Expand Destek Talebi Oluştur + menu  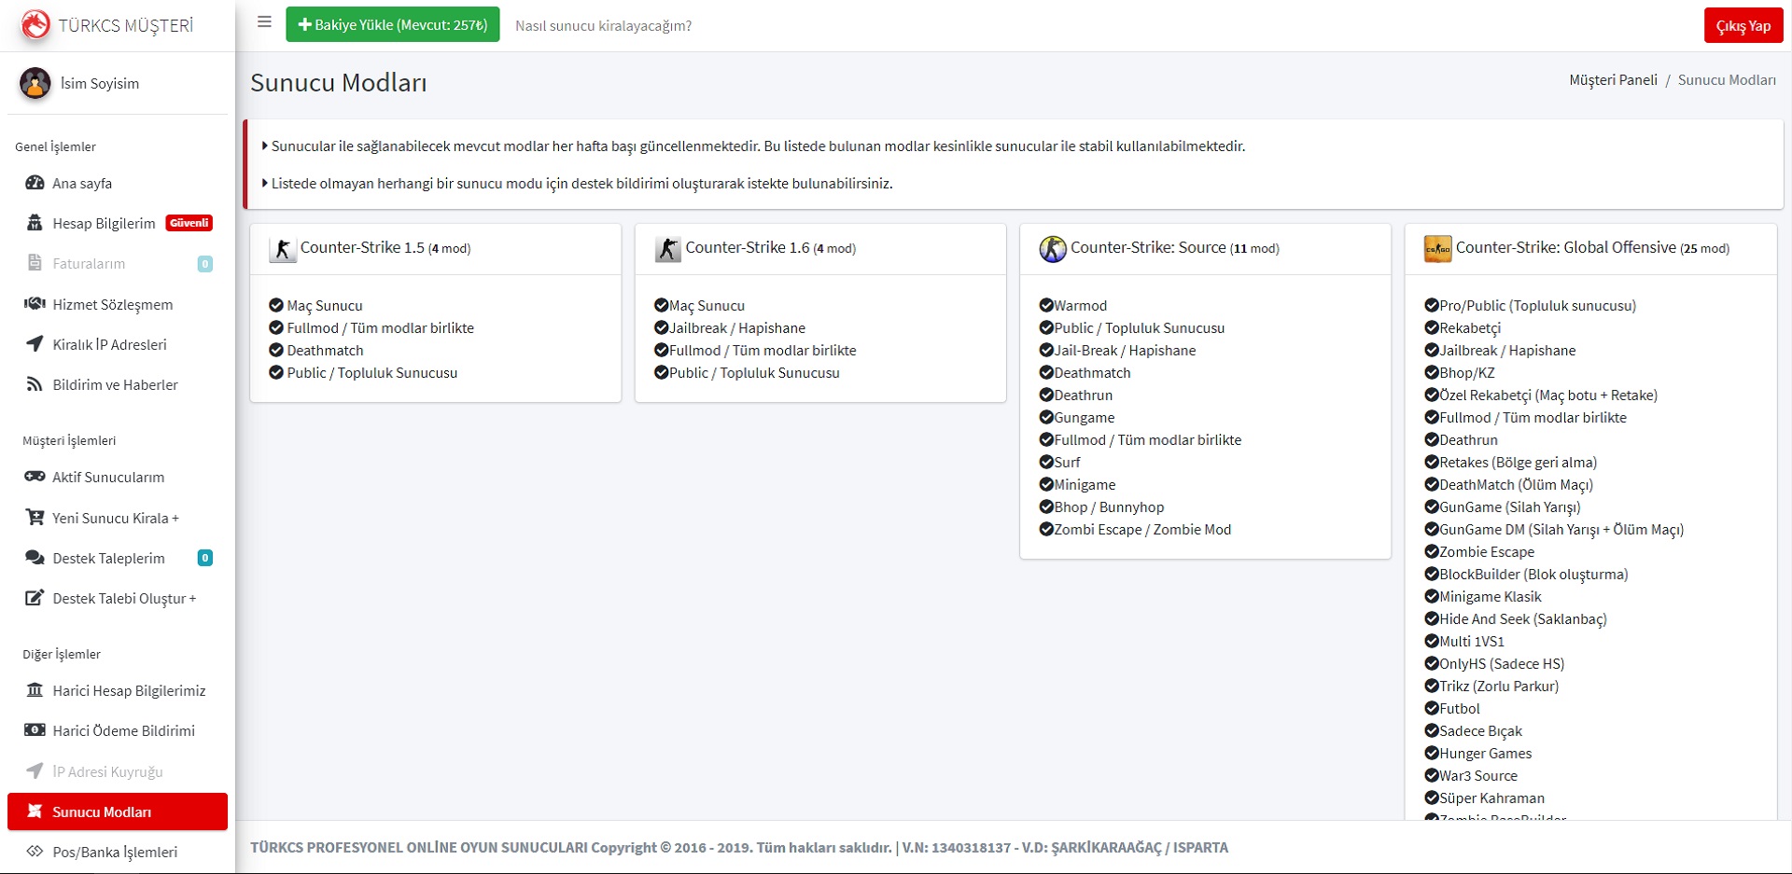124,598
